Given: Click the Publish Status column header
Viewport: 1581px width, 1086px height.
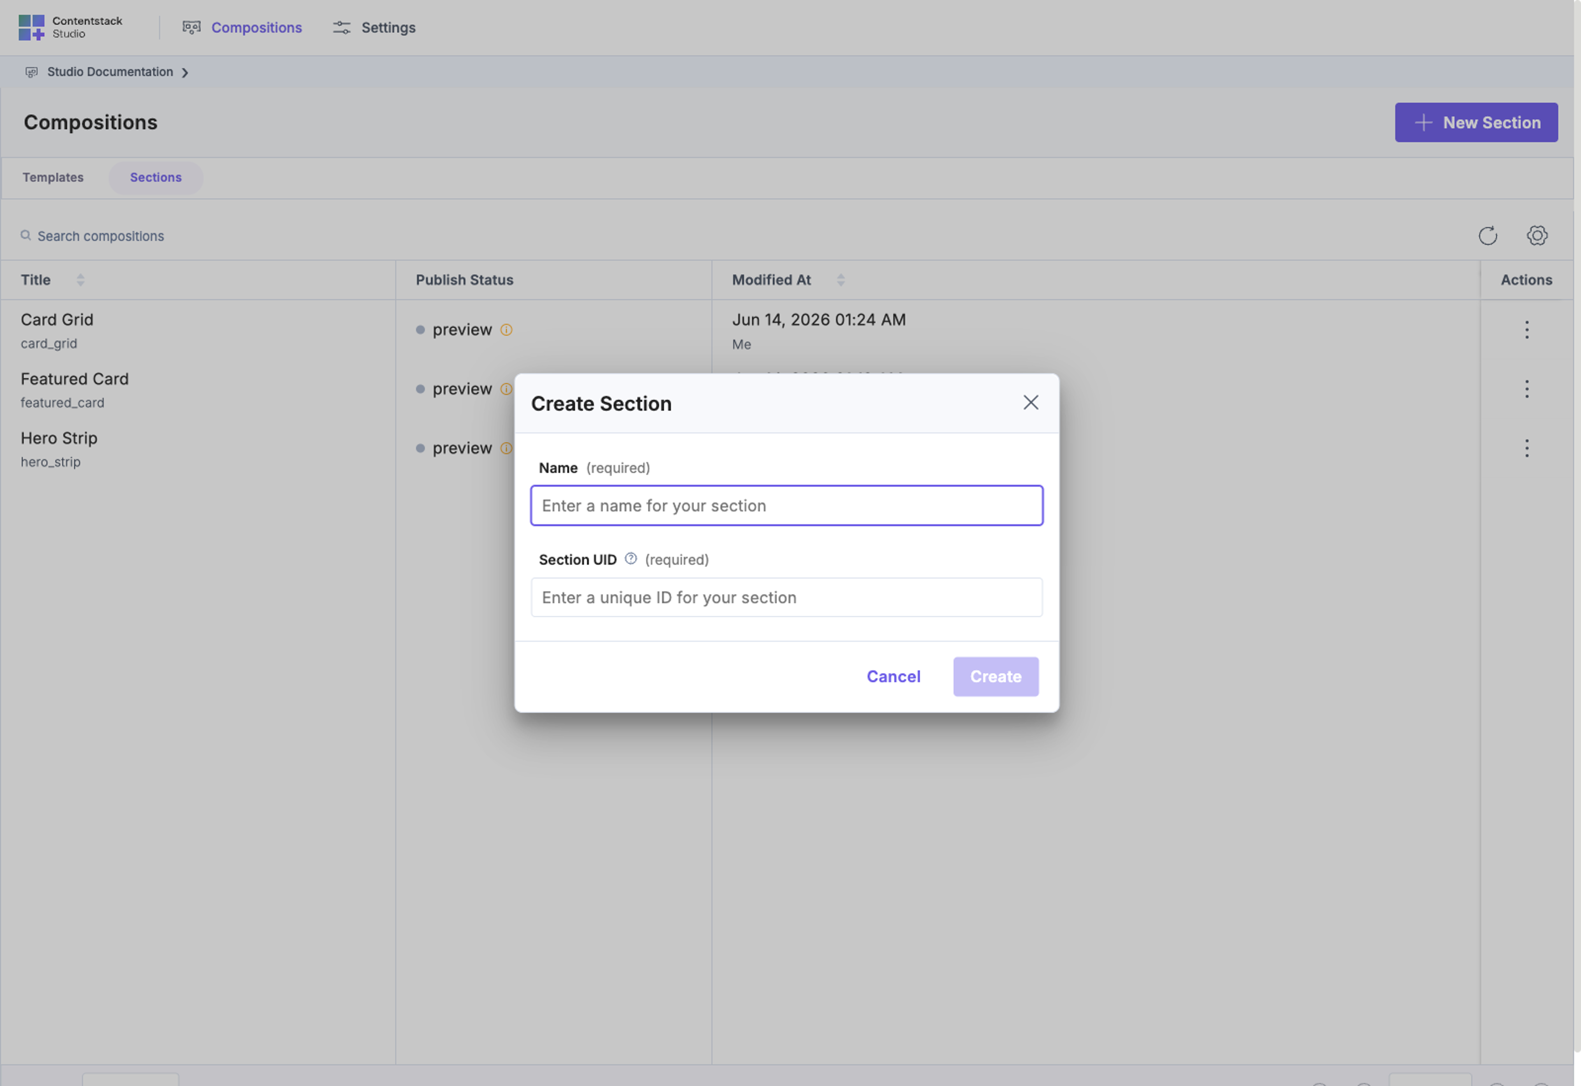Looking at the screenshot, I should [464, 280].
